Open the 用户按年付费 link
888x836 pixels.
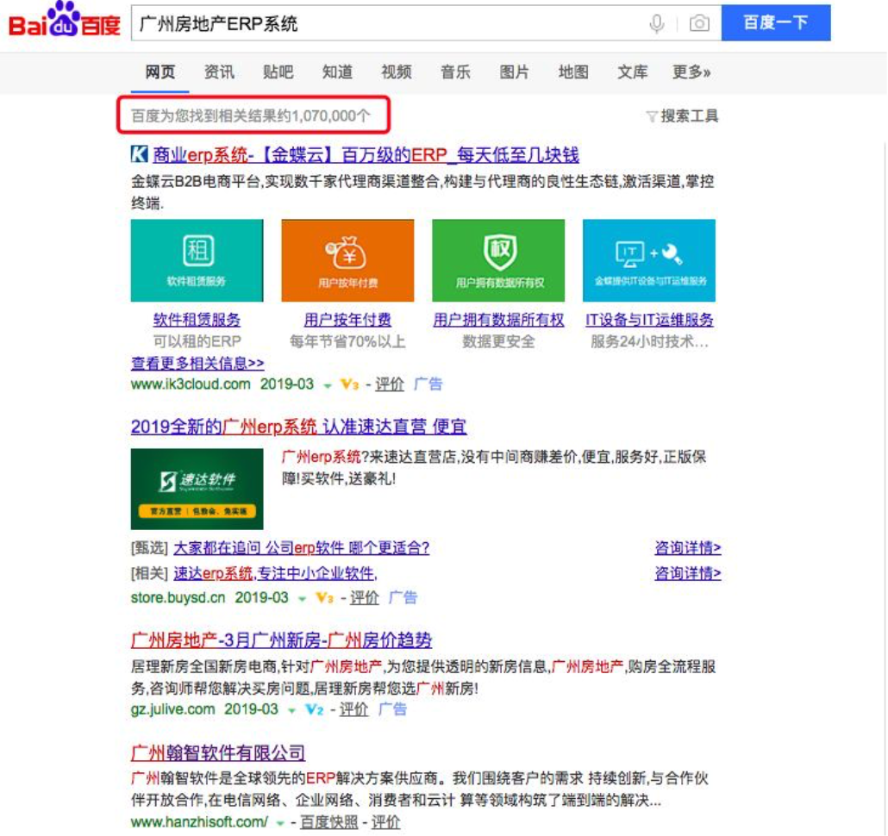pos(347,320)
